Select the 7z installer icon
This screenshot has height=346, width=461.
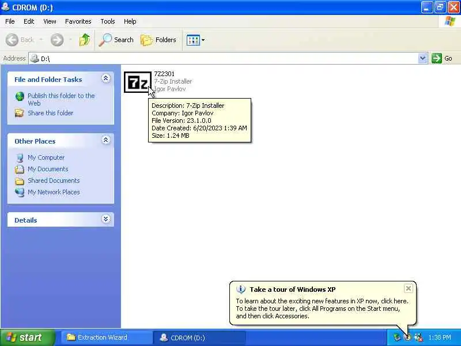coord(138,82)
